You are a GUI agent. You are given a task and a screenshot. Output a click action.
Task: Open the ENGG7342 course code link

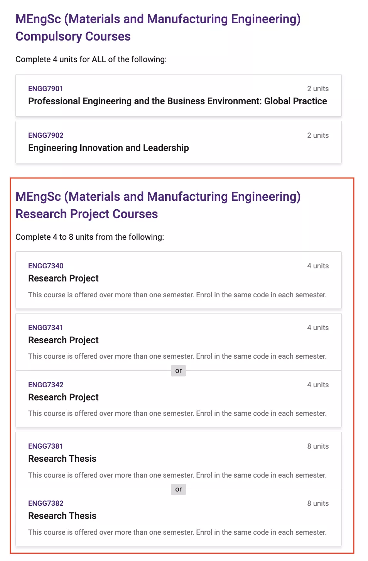46,385
